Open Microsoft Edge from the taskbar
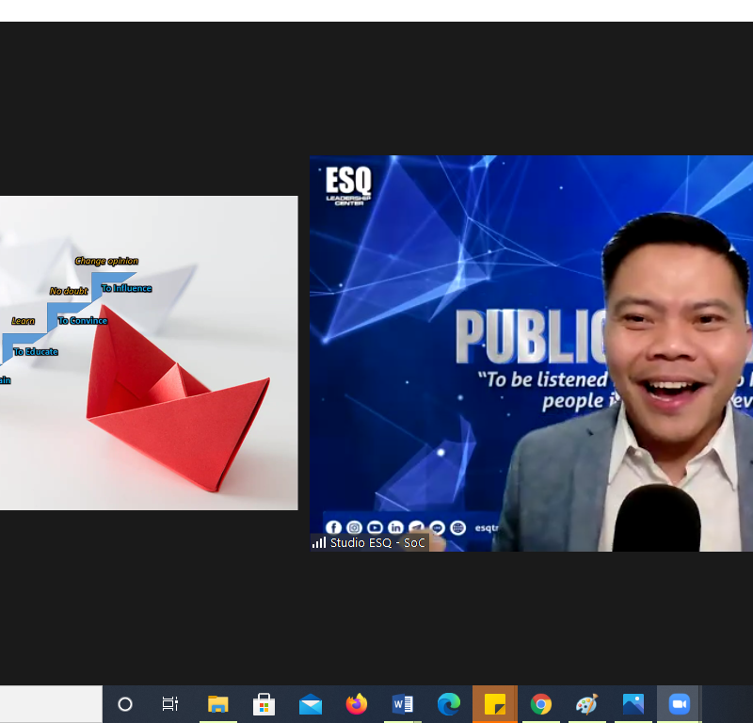 448,704
